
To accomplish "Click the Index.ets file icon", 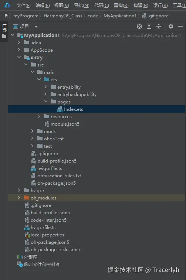I will 60,109.
